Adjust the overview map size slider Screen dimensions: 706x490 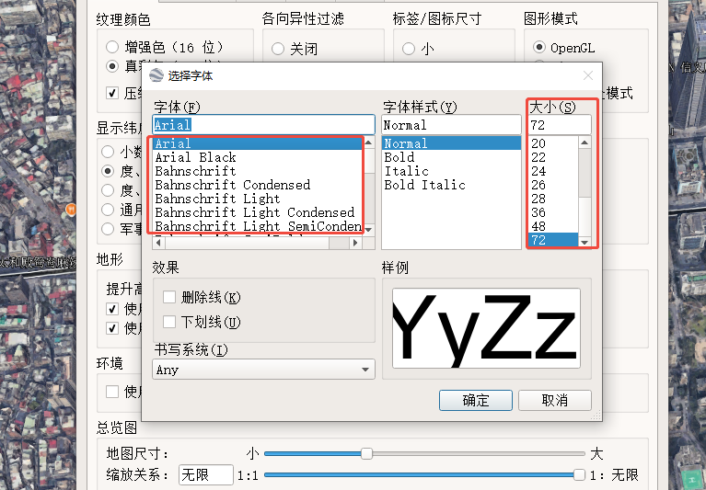(367, 453)
